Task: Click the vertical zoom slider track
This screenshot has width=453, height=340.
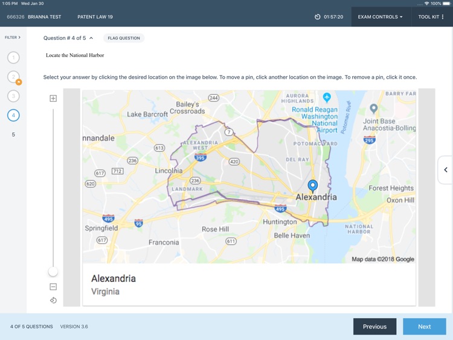Action: pyautogui.click(x=53, y=188)
